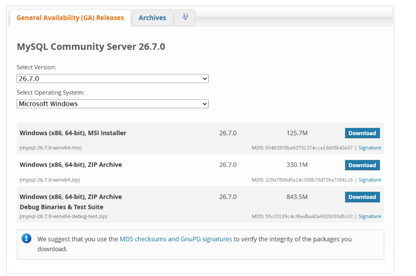The image size is (416, 276).
Task: Click the 26.7.0 version in MSI Installer row
Action: (228, 133)
